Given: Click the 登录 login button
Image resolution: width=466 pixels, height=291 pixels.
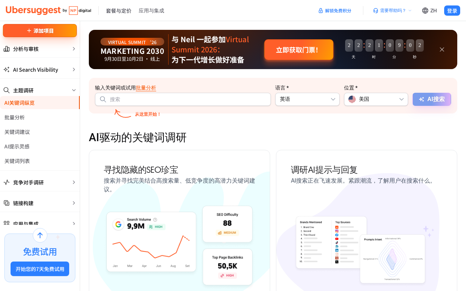Looking at the screenshot, I should (x=452, y=11).
